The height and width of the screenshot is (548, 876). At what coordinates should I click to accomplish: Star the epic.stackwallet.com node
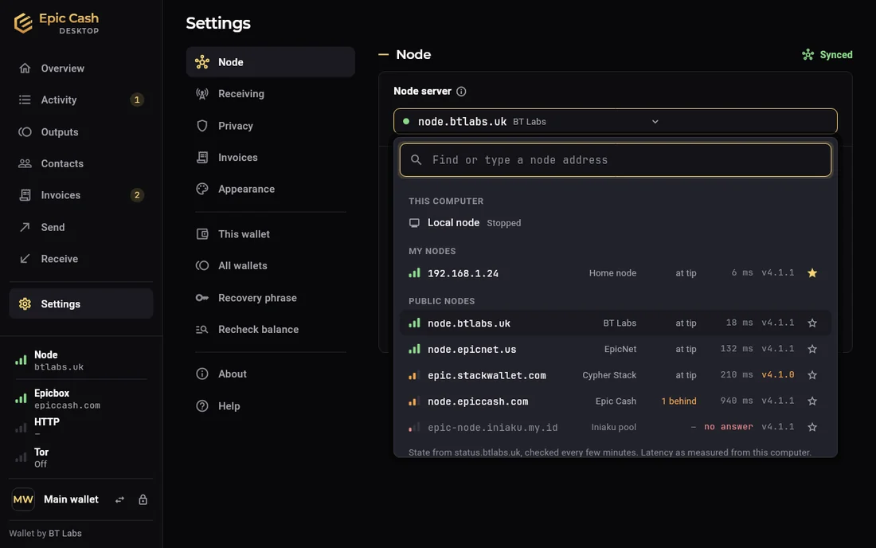tap(812, 375)
